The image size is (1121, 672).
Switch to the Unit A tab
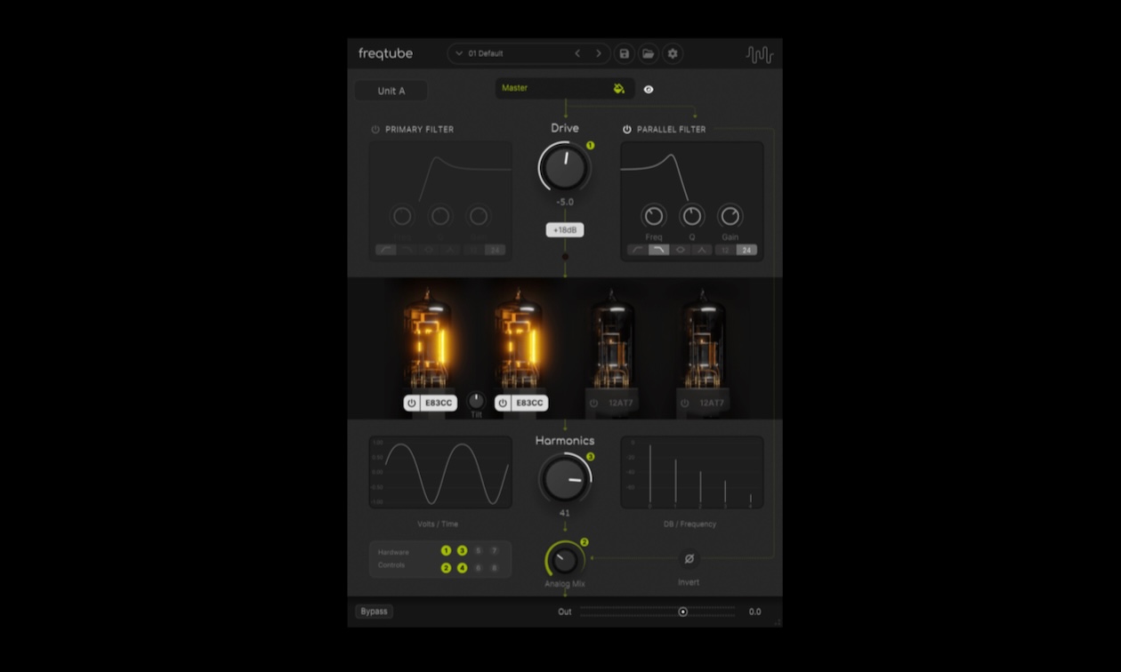point(390,90)
